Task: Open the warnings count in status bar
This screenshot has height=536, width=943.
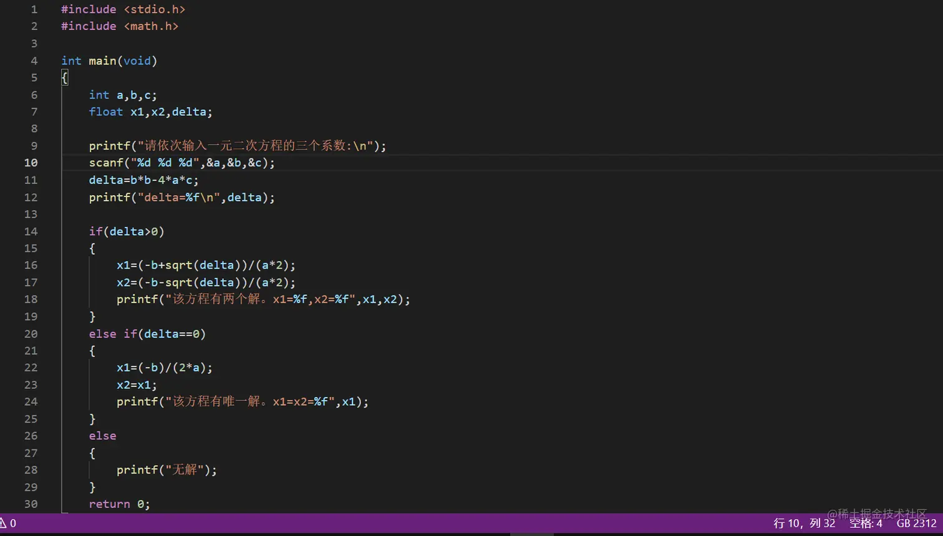Action: [8, 524]
